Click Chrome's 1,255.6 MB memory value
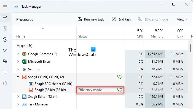Image resolution: width=193 pixels, height=109 pixels. point(155,54)
